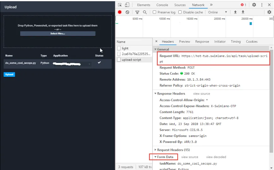274x170 pixels.
Task: Click view source next to Response Headers
Action: (x=201, y=93)
